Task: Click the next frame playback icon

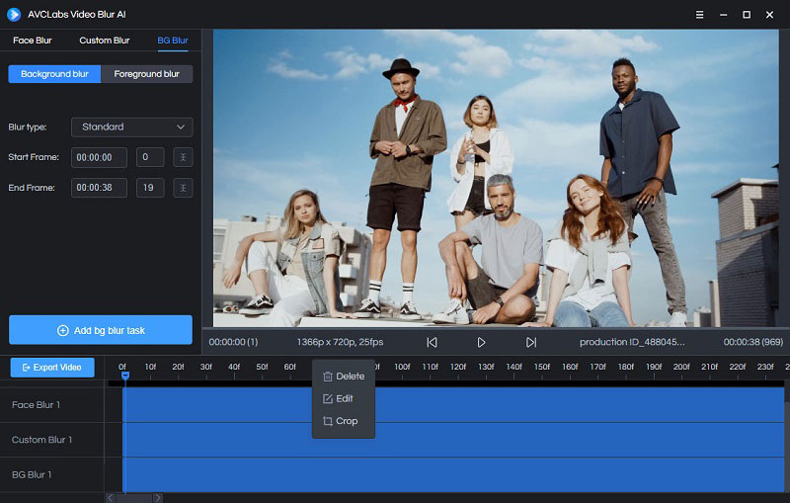Action: [x=531, y=342]
